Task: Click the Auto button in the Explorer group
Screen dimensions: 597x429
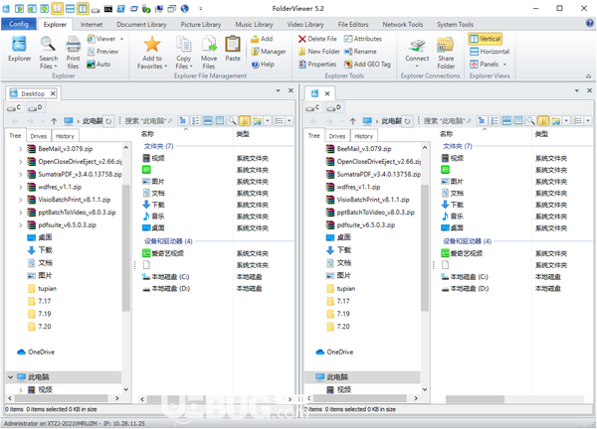Action: [99, 65]
